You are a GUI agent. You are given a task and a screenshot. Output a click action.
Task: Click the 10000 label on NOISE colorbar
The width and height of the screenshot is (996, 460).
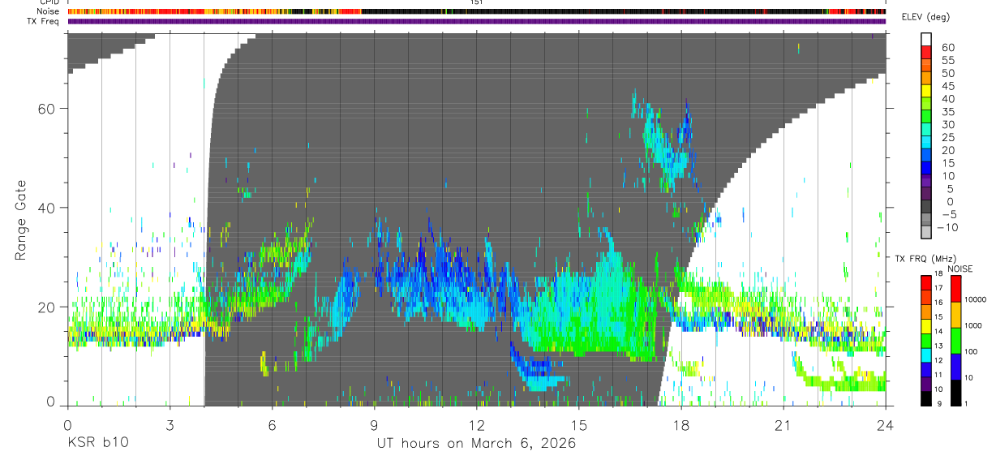pos(975,299)
